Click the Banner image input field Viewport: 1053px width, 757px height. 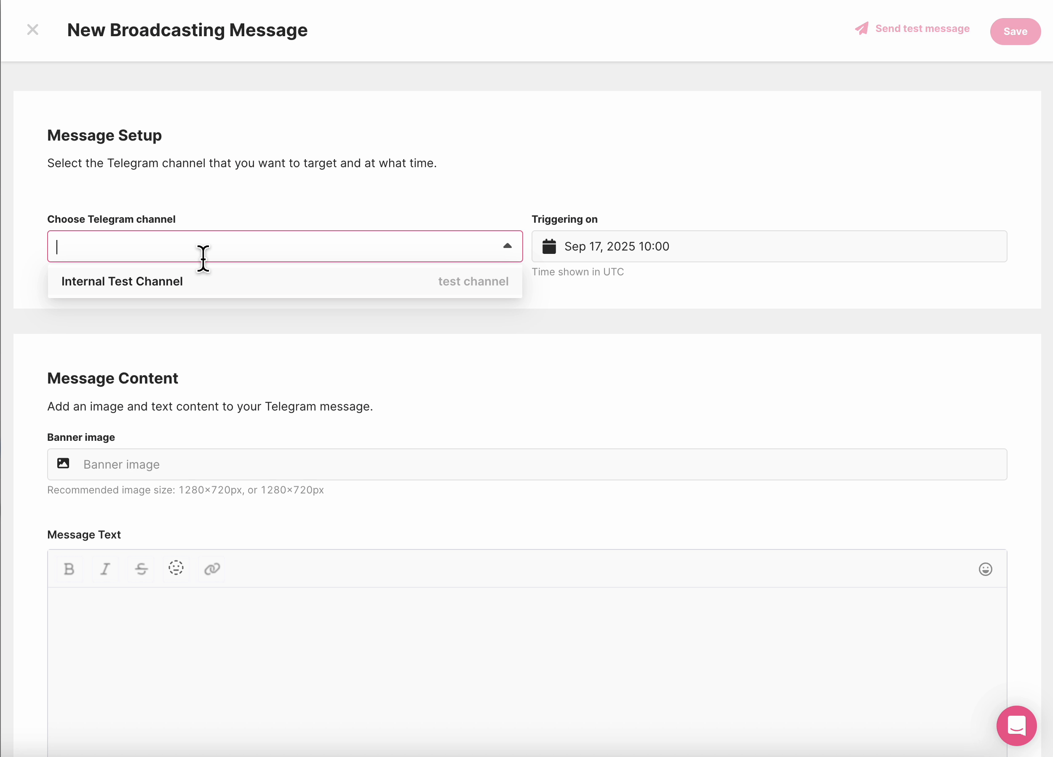(526, 464)
